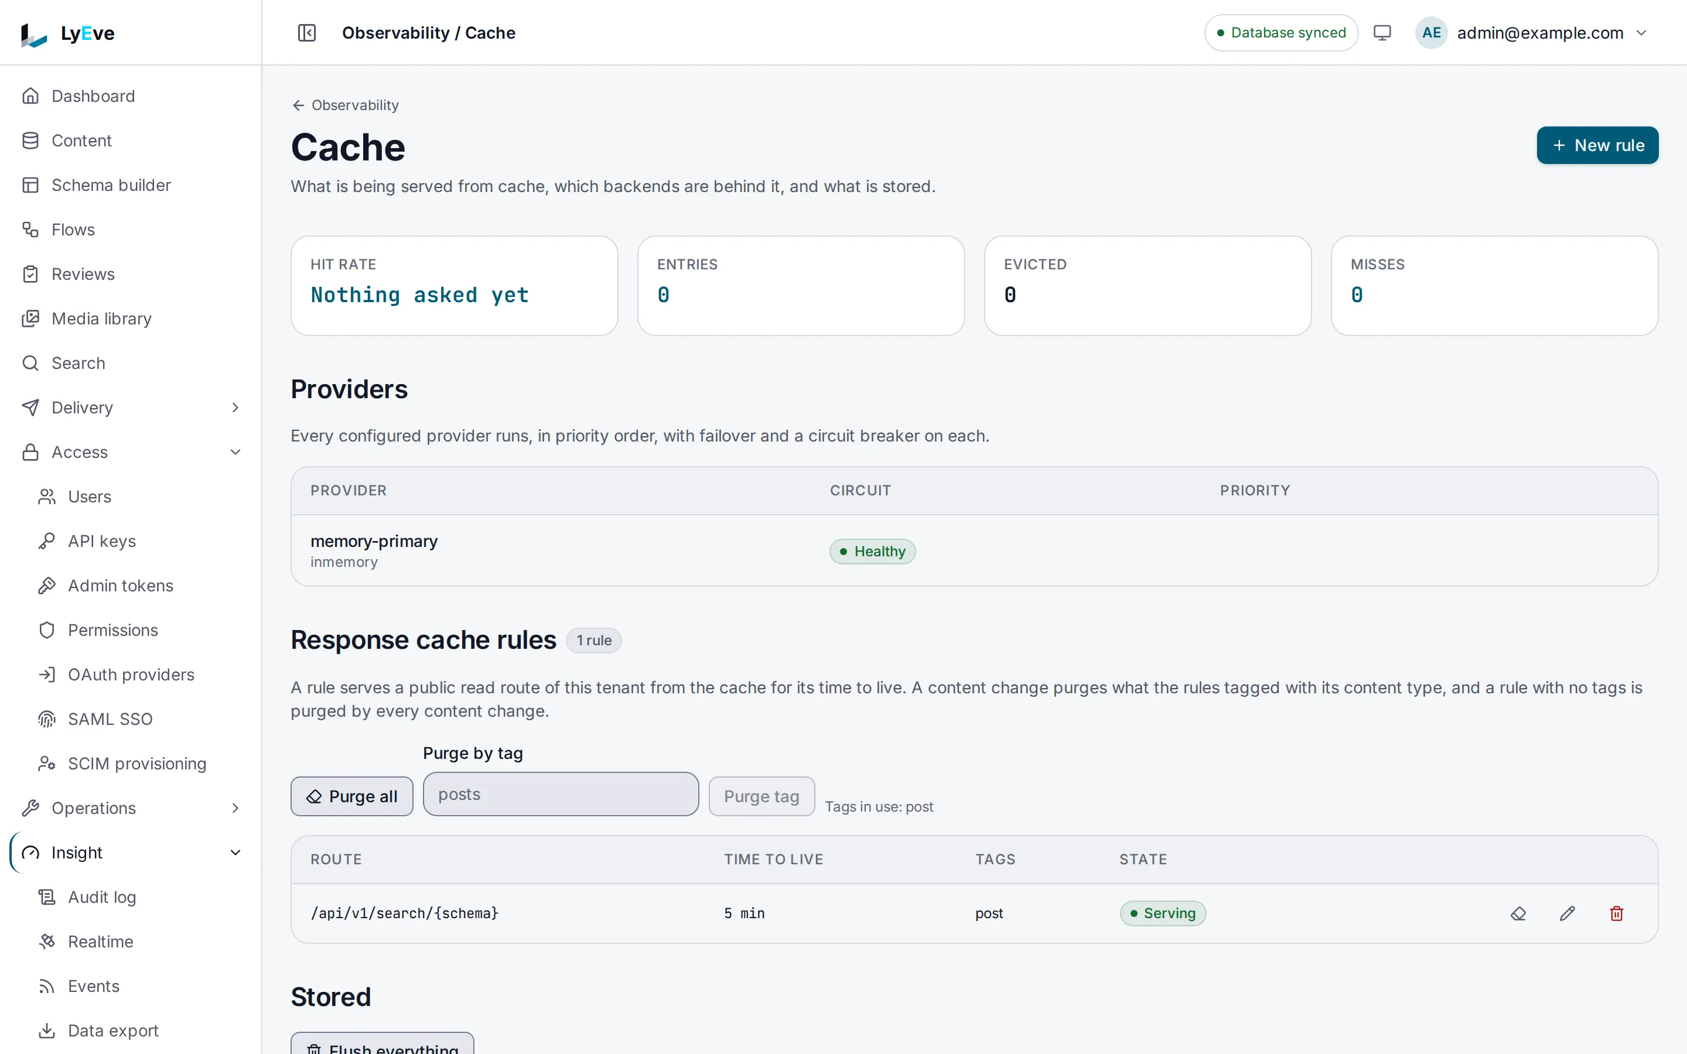Expand the Delivery menu
The height and width of the screenshot is (1054, 1687).
[x=131, y=408]
